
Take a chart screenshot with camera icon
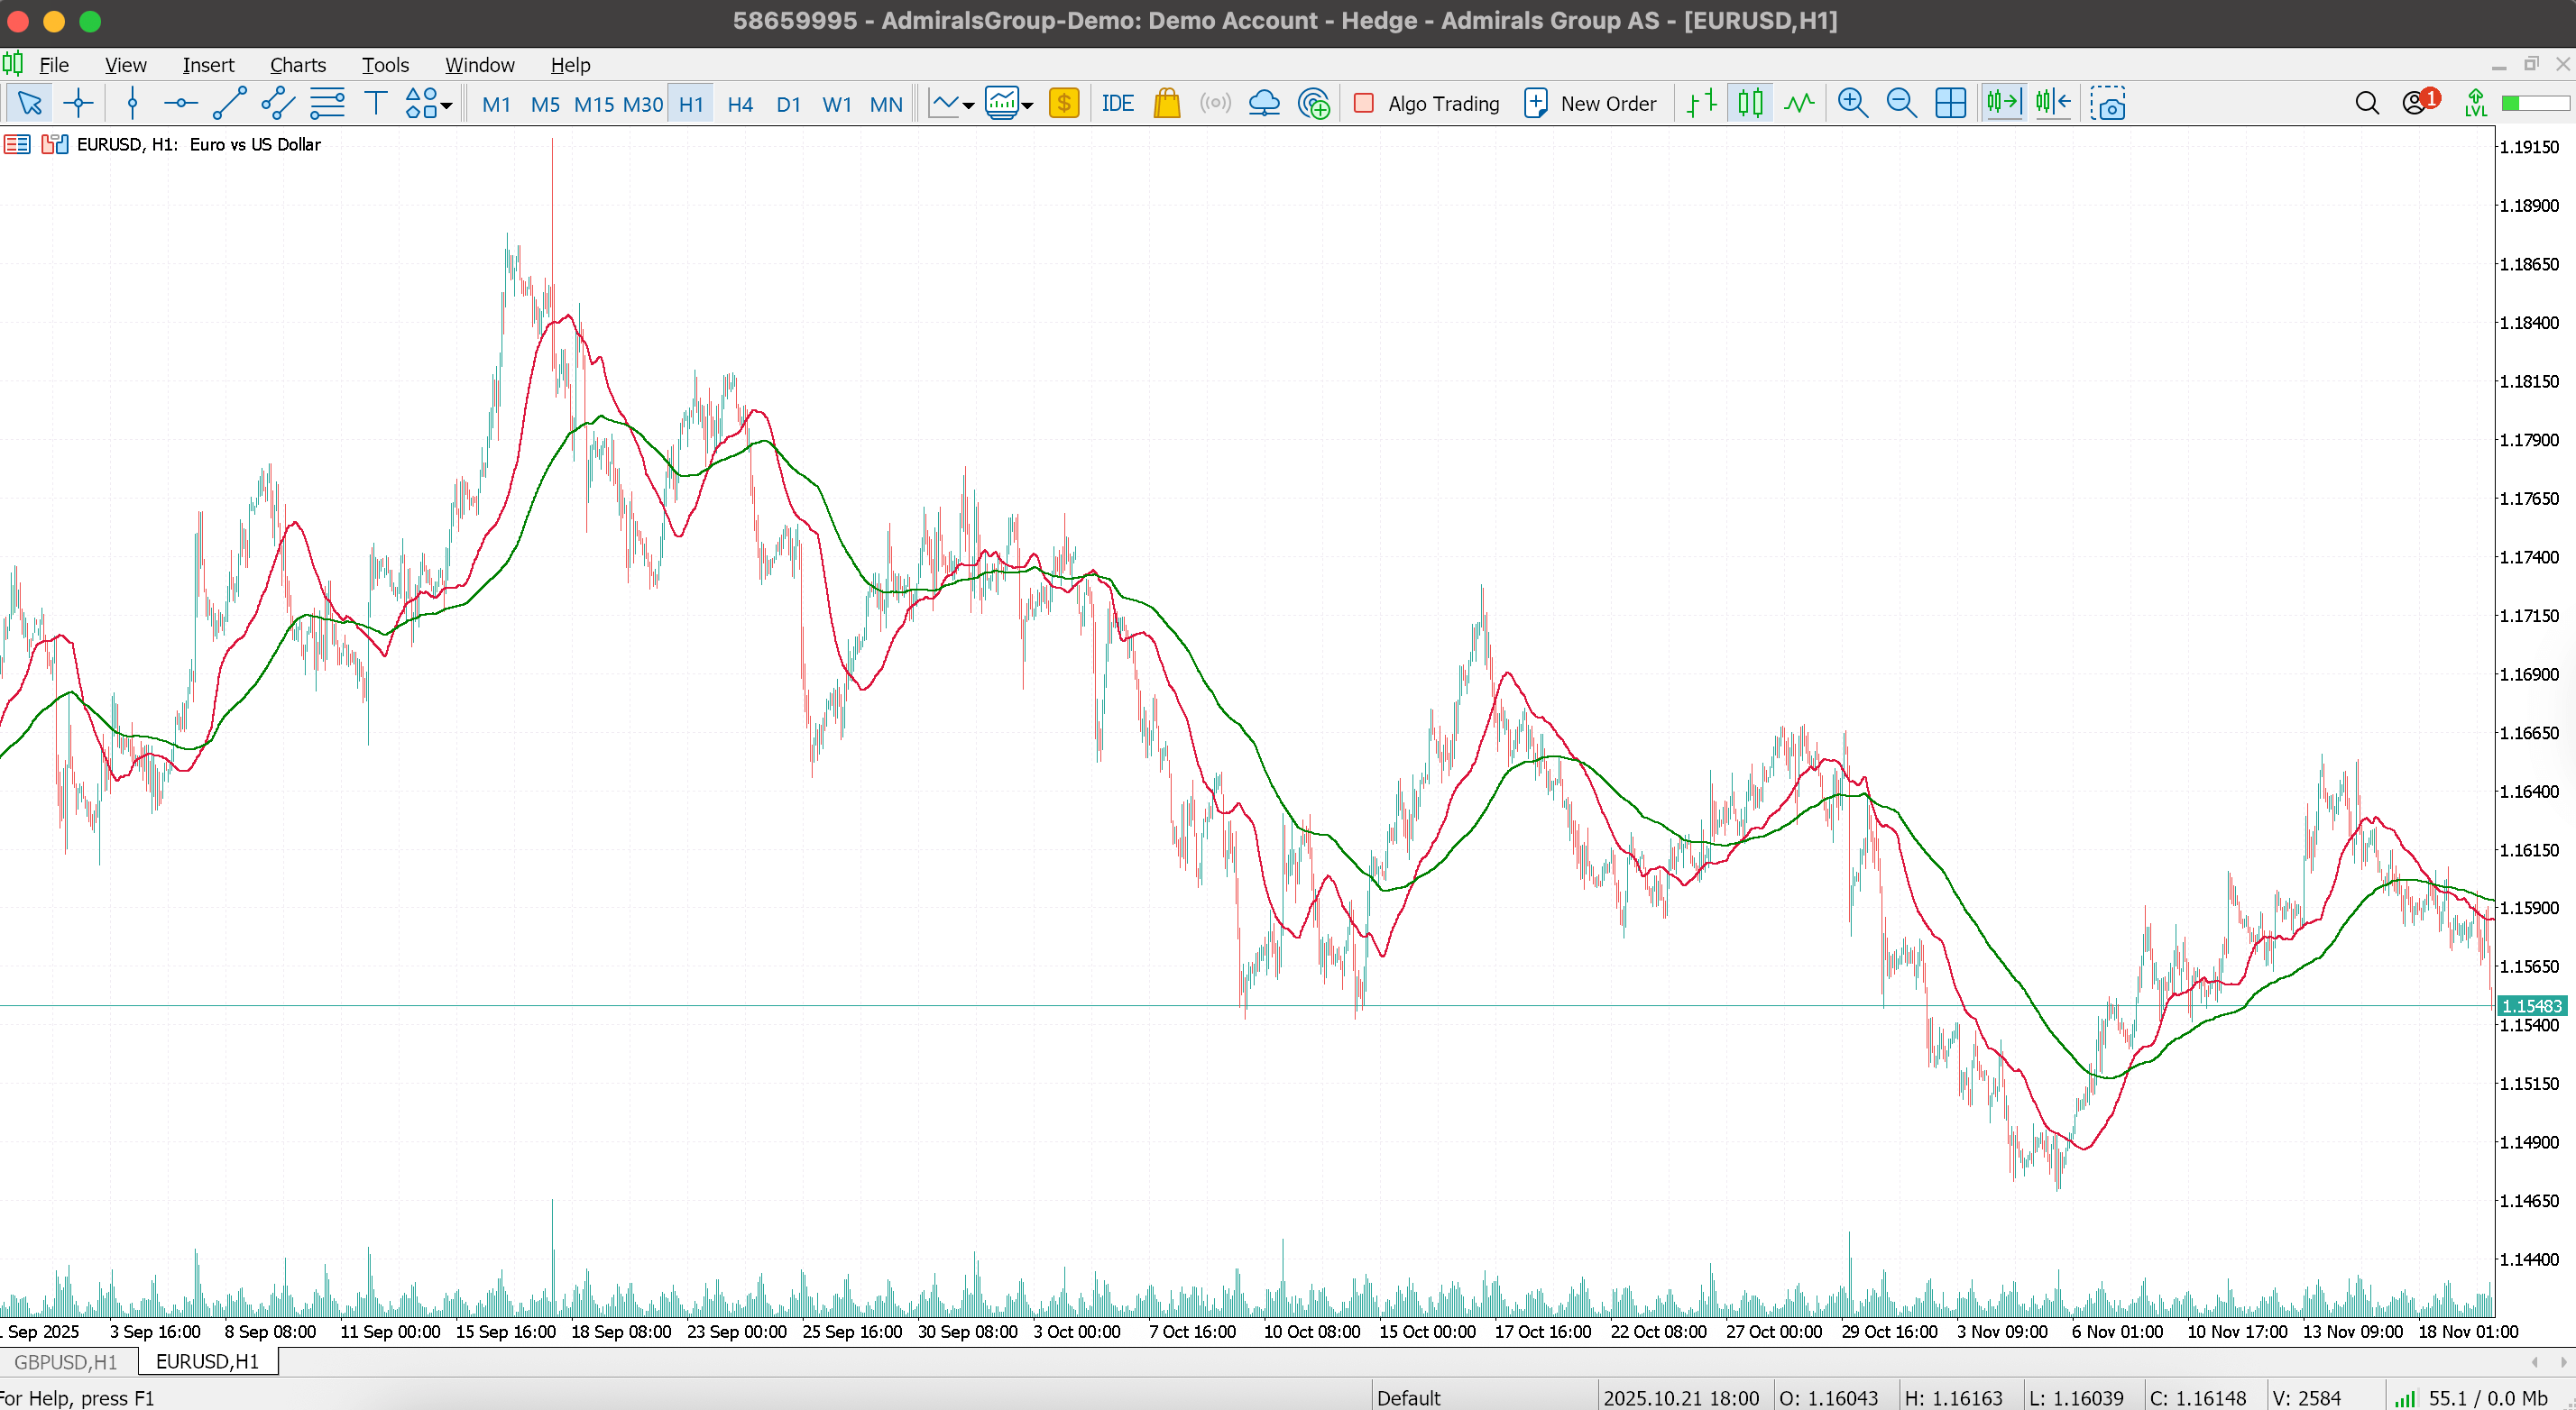2108,103
